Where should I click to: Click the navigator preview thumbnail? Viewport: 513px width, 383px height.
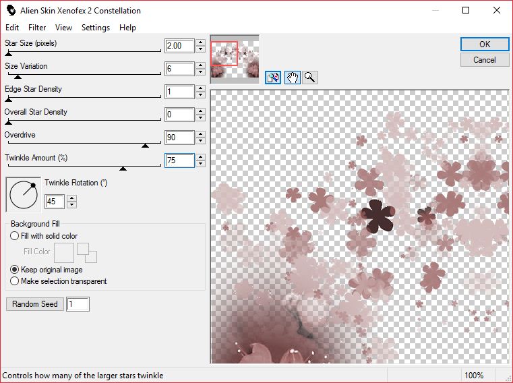pos(235,59)
